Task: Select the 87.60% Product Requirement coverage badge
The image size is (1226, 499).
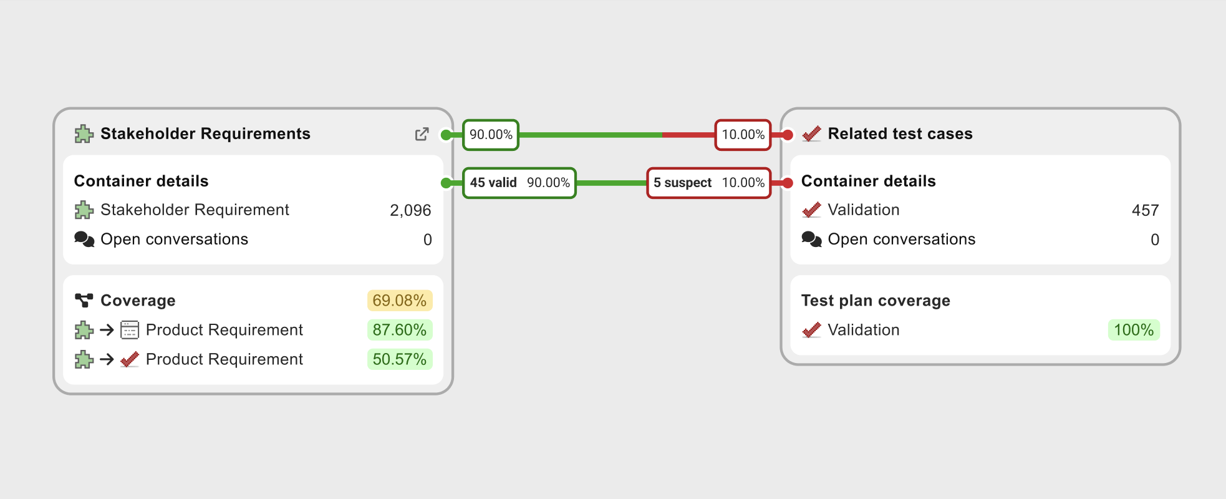Action: pos(400,330)
